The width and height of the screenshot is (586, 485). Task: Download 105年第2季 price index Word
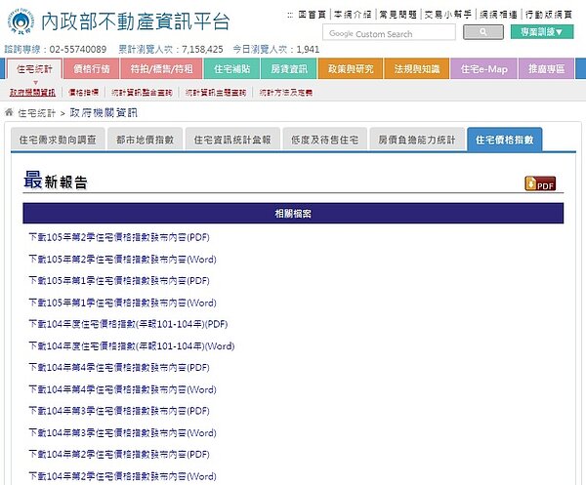point(123,259)
